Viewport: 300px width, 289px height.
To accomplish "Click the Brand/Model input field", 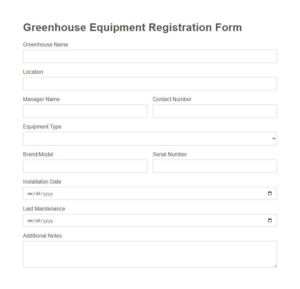I will coord(85,166).
